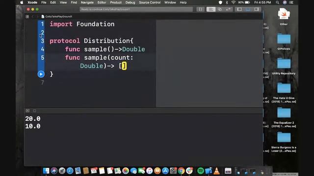The height and width of the screenshot is (176, 314).
Task: Open the Apple menu
Action: (22, 2)
